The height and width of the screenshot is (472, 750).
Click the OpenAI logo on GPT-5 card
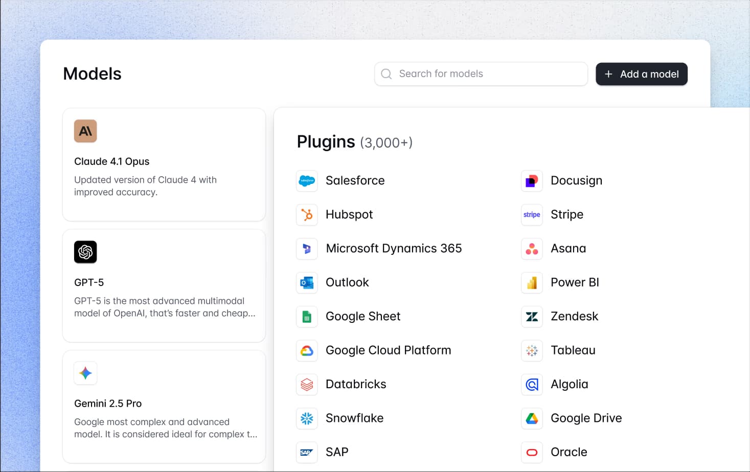pyautogui.click(x=85, y=252)
